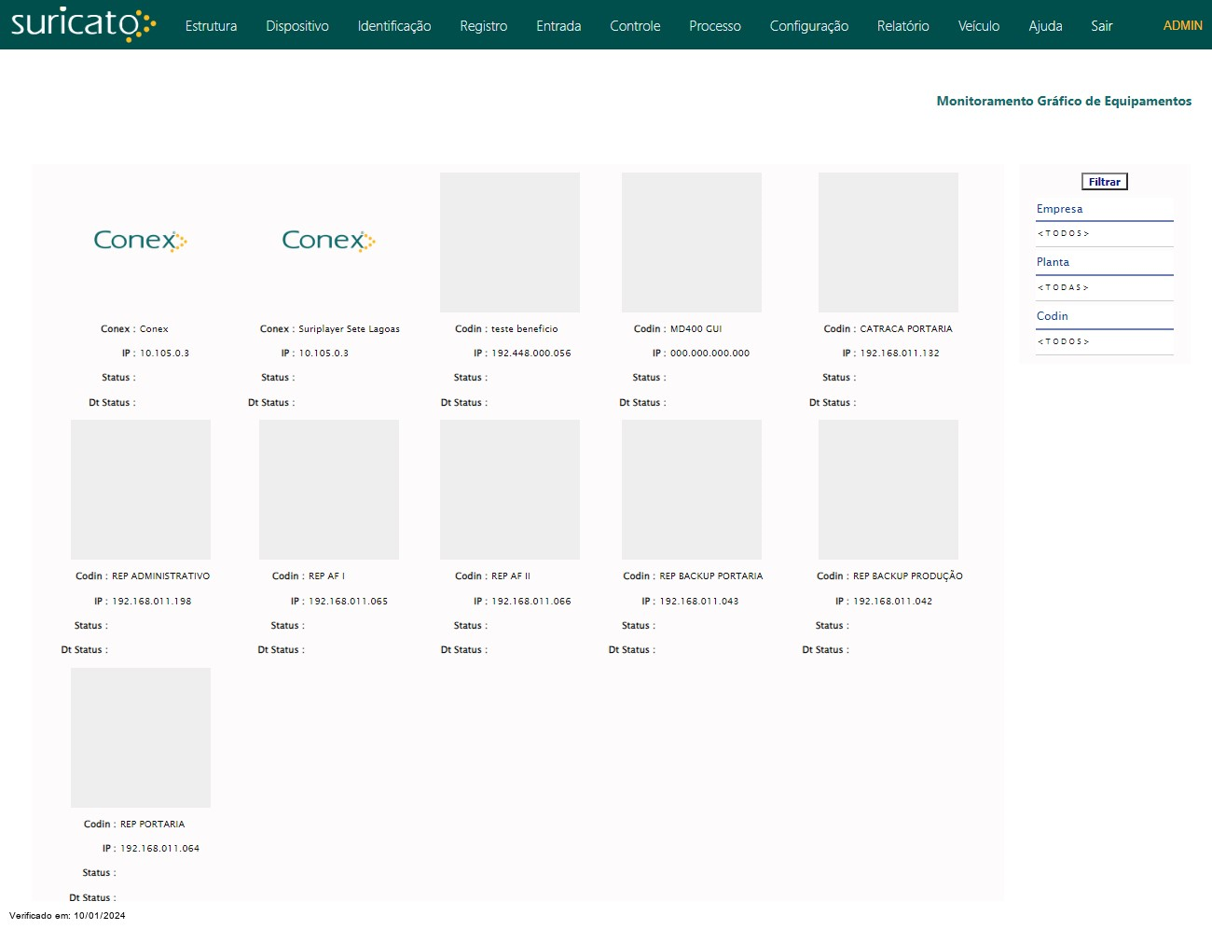Select the REP PORTARIA device thumbnail

[x=141, y=738]
